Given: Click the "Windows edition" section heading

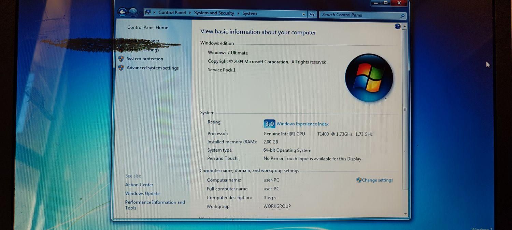Looking at the screenshot, I should [x=217, y=43].
